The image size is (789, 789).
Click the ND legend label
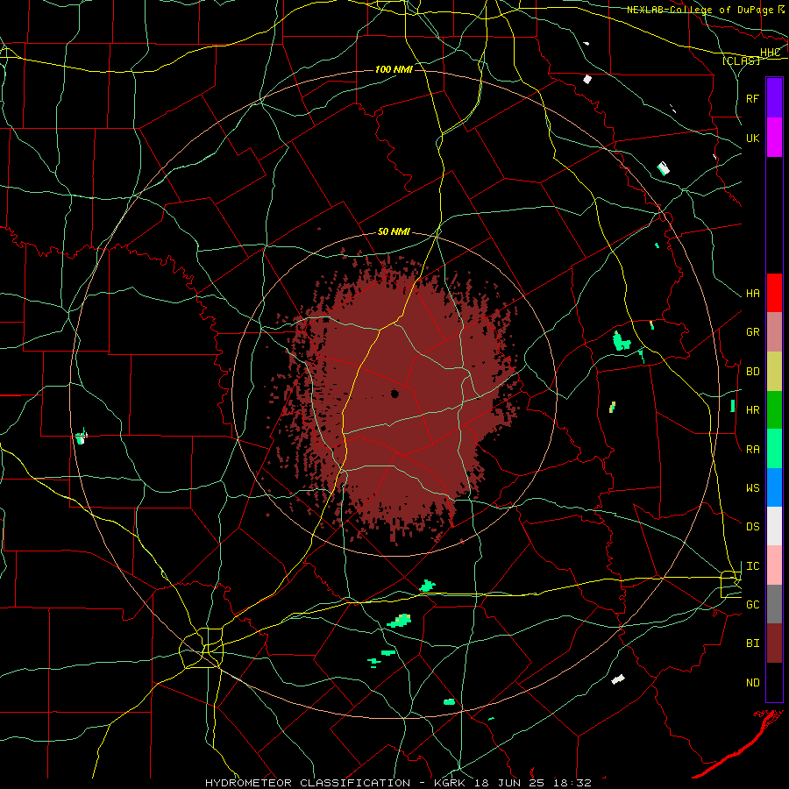[752, 683]
